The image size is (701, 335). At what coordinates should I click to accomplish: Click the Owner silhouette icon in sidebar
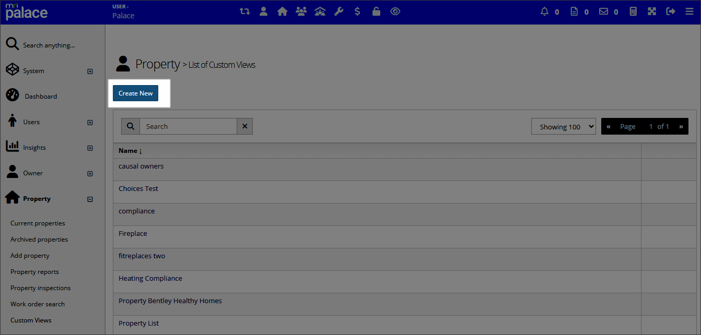pos(13,172)
